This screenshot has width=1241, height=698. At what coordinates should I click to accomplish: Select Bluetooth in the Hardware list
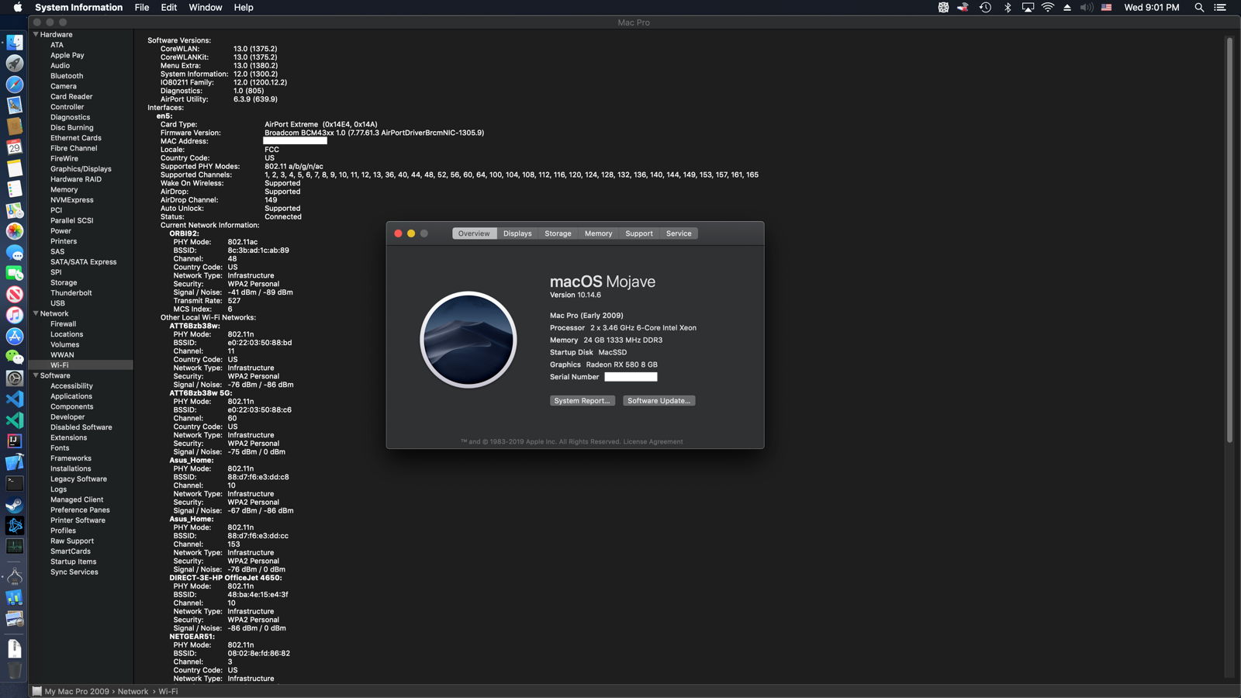pos(67,76)
